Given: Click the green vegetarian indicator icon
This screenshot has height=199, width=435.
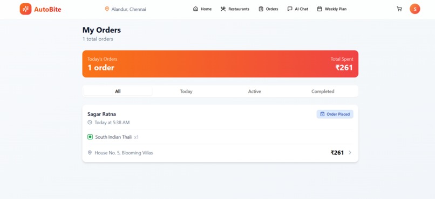Looking at the screenshot, I should [x=90, y=137].
